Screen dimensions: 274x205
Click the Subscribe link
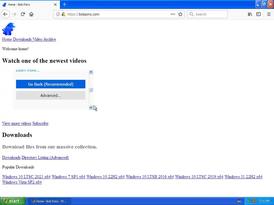[40, 123]
